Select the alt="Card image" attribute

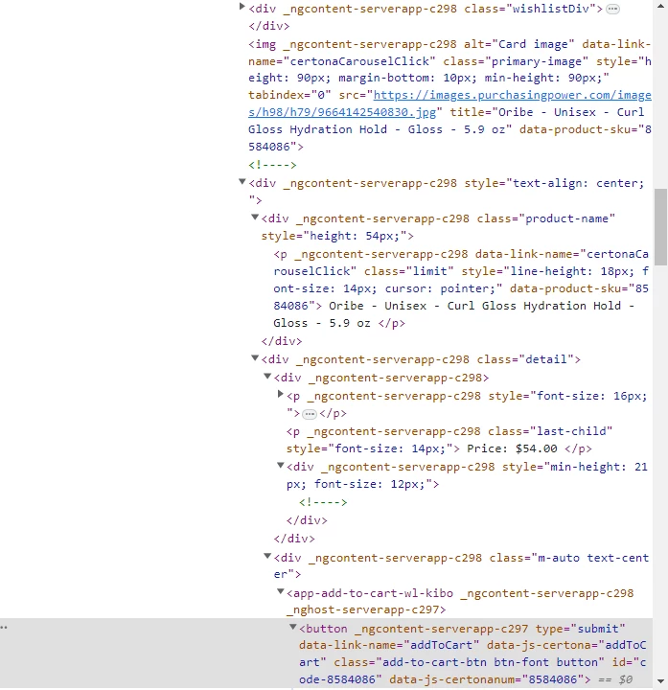(x=518, y=44)
